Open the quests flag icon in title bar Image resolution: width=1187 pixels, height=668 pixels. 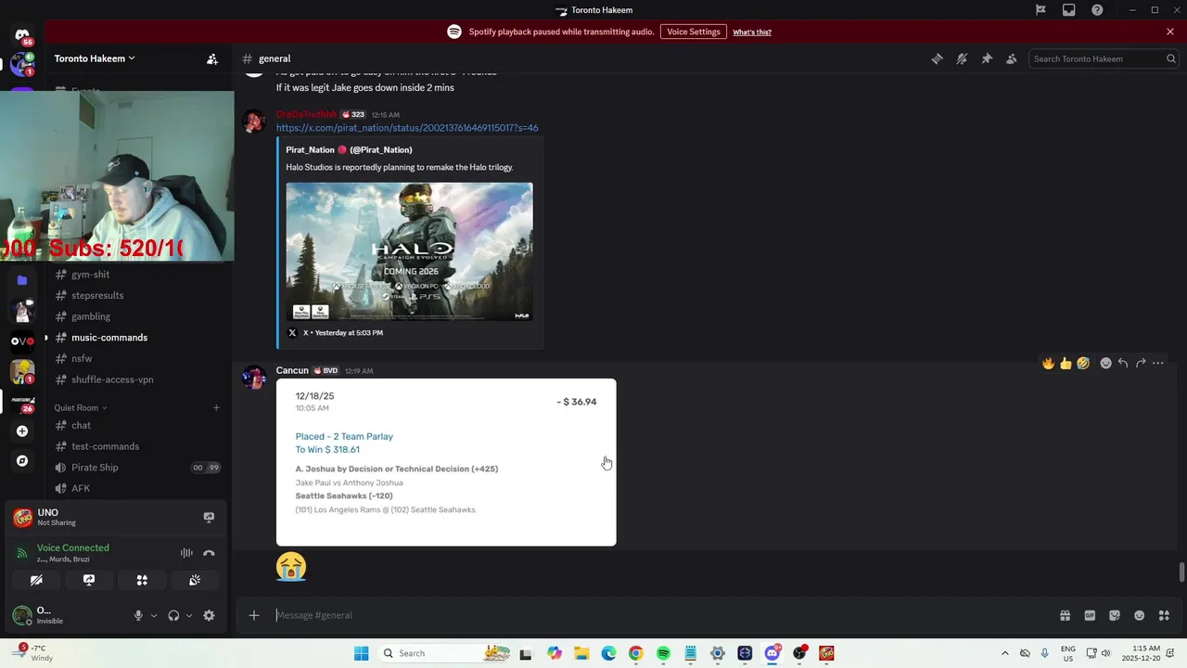[x=1040, y=10]
